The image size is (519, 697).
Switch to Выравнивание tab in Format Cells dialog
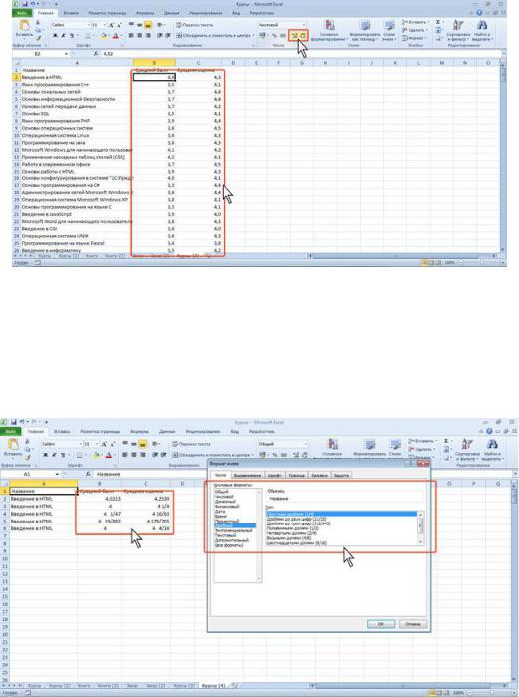pos(248,476)
